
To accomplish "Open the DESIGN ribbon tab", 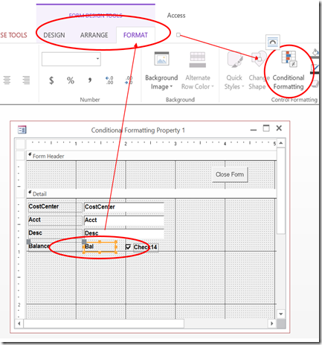I will [54, 35].
